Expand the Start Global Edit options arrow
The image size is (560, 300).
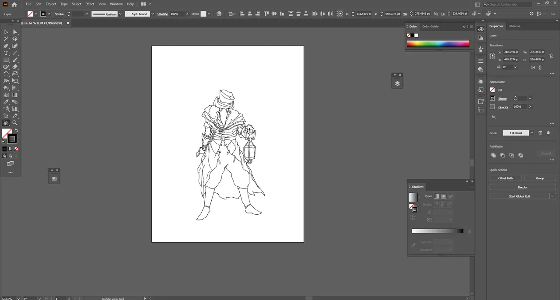553,196
